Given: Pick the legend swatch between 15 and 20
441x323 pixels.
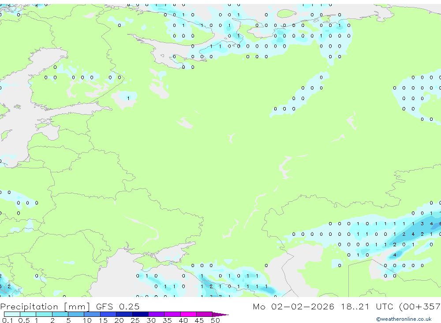Looking at the screenshot, I should pyautogui.click(x=108, y=314).
